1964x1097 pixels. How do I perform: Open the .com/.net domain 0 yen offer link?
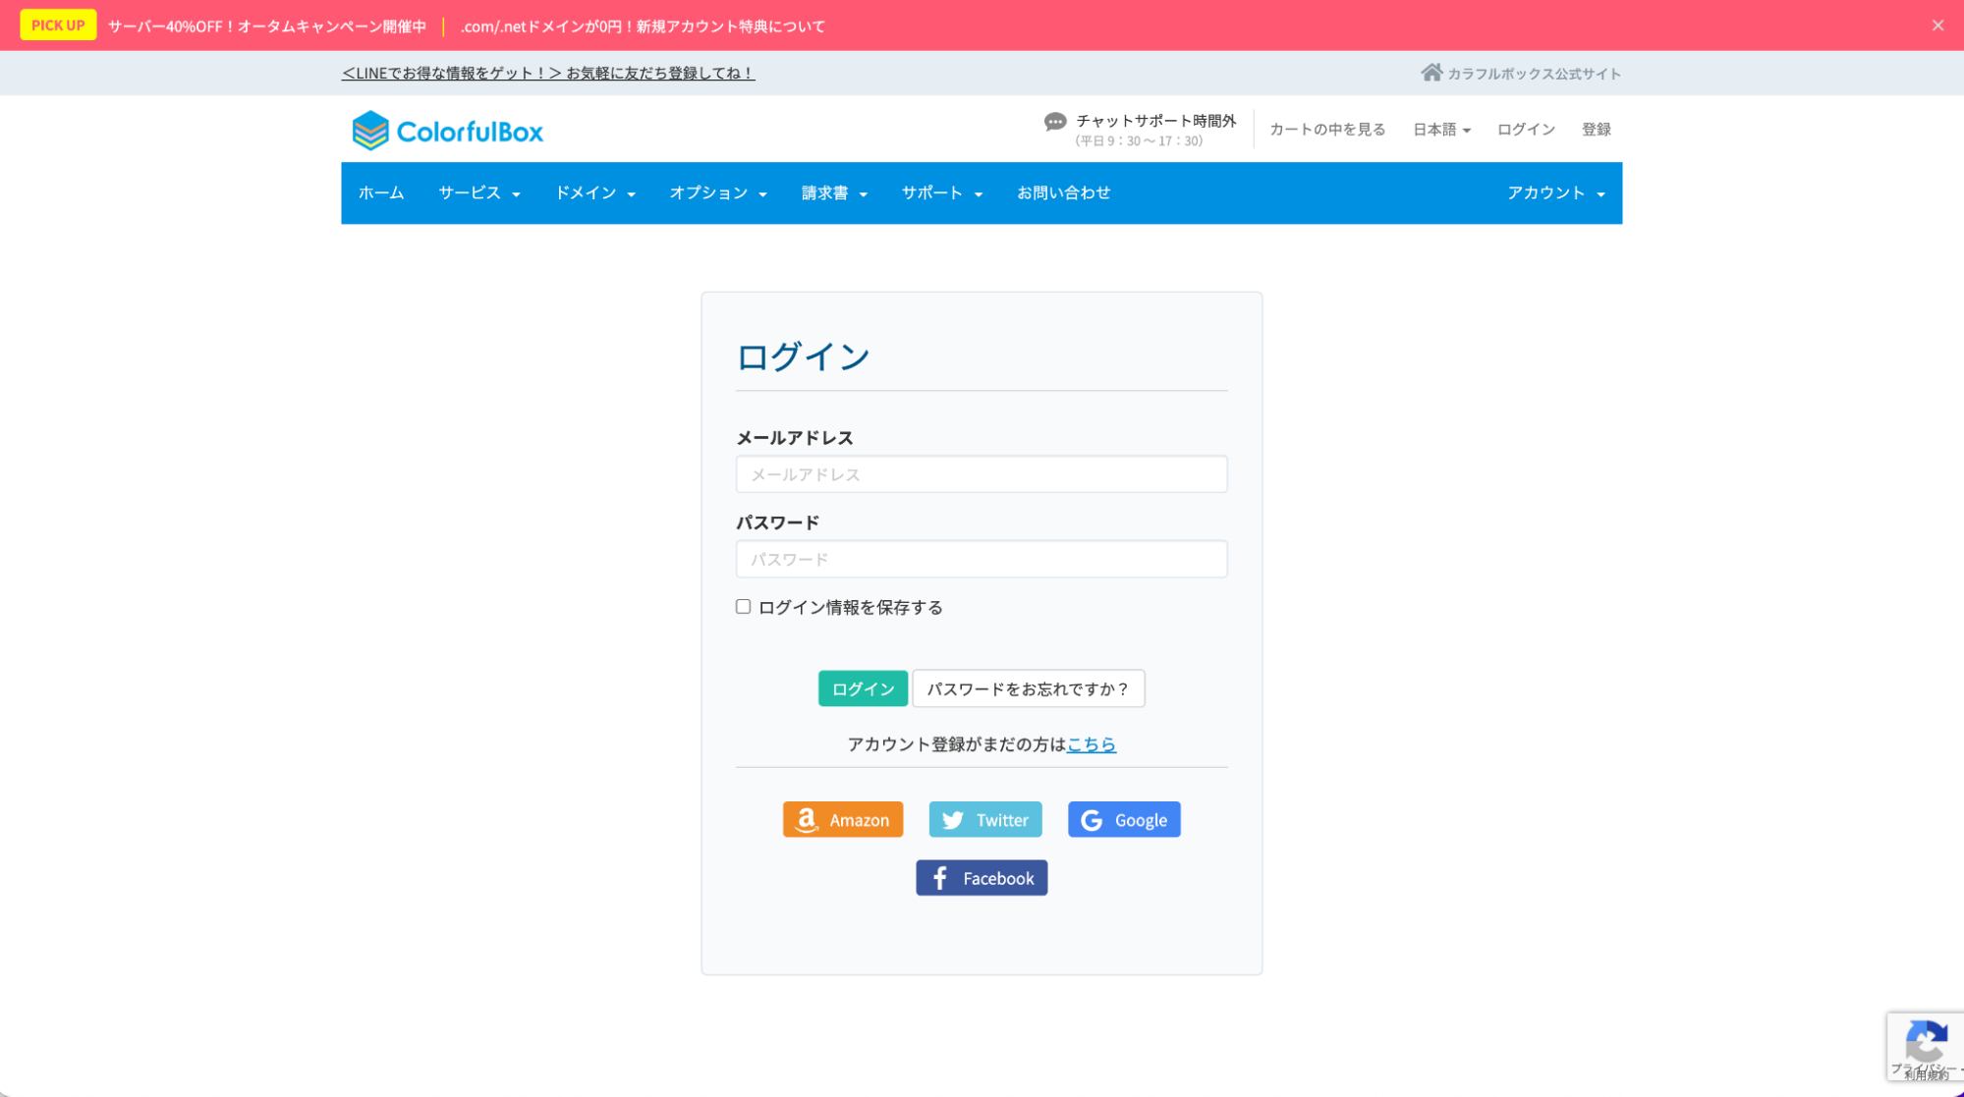[643, 27]
